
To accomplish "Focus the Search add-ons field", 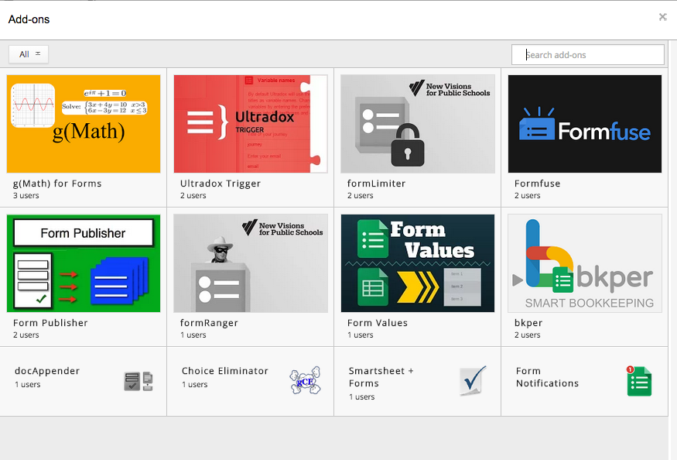I will [588, 55].
